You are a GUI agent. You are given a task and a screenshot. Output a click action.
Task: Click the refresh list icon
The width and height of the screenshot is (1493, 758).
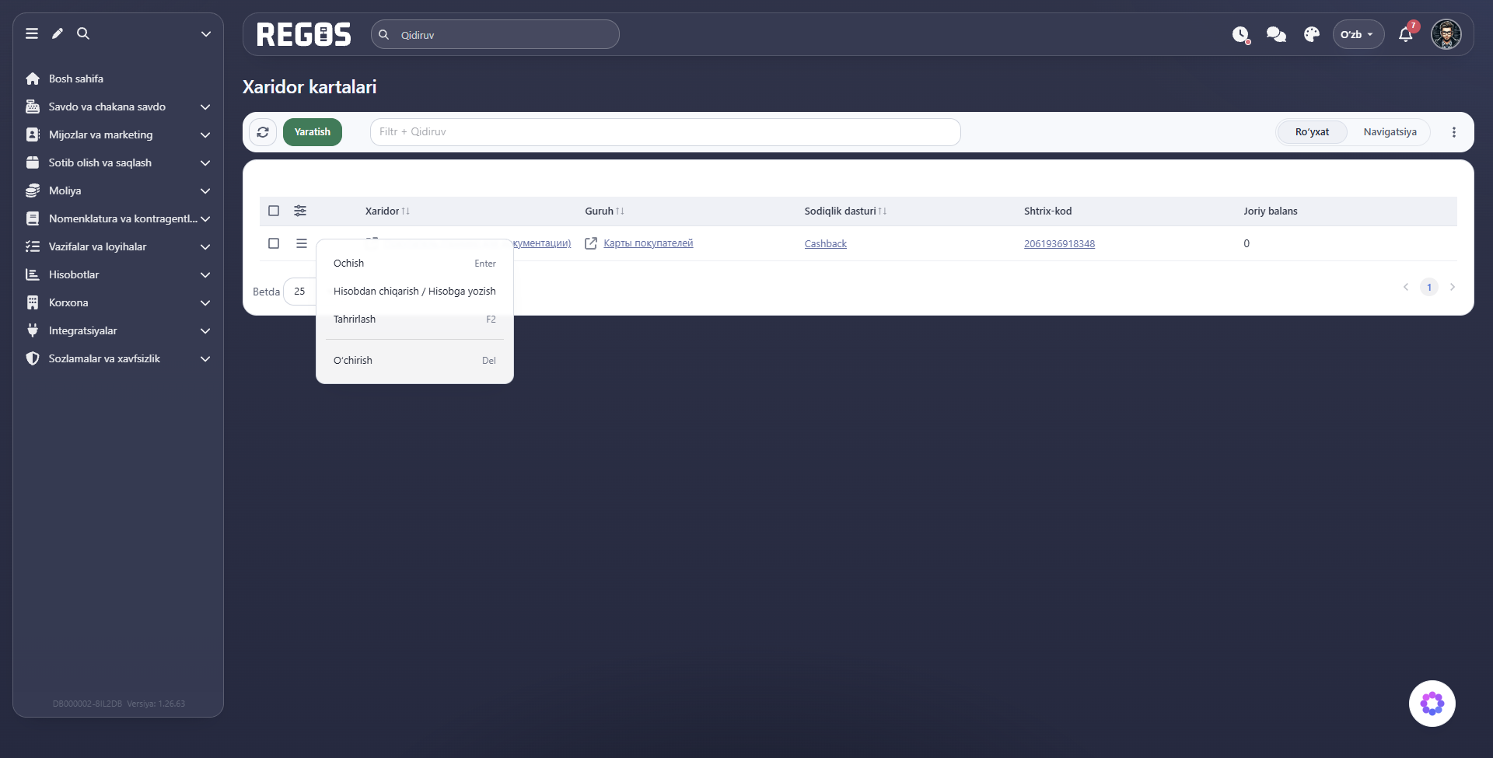tap(263, 132)
